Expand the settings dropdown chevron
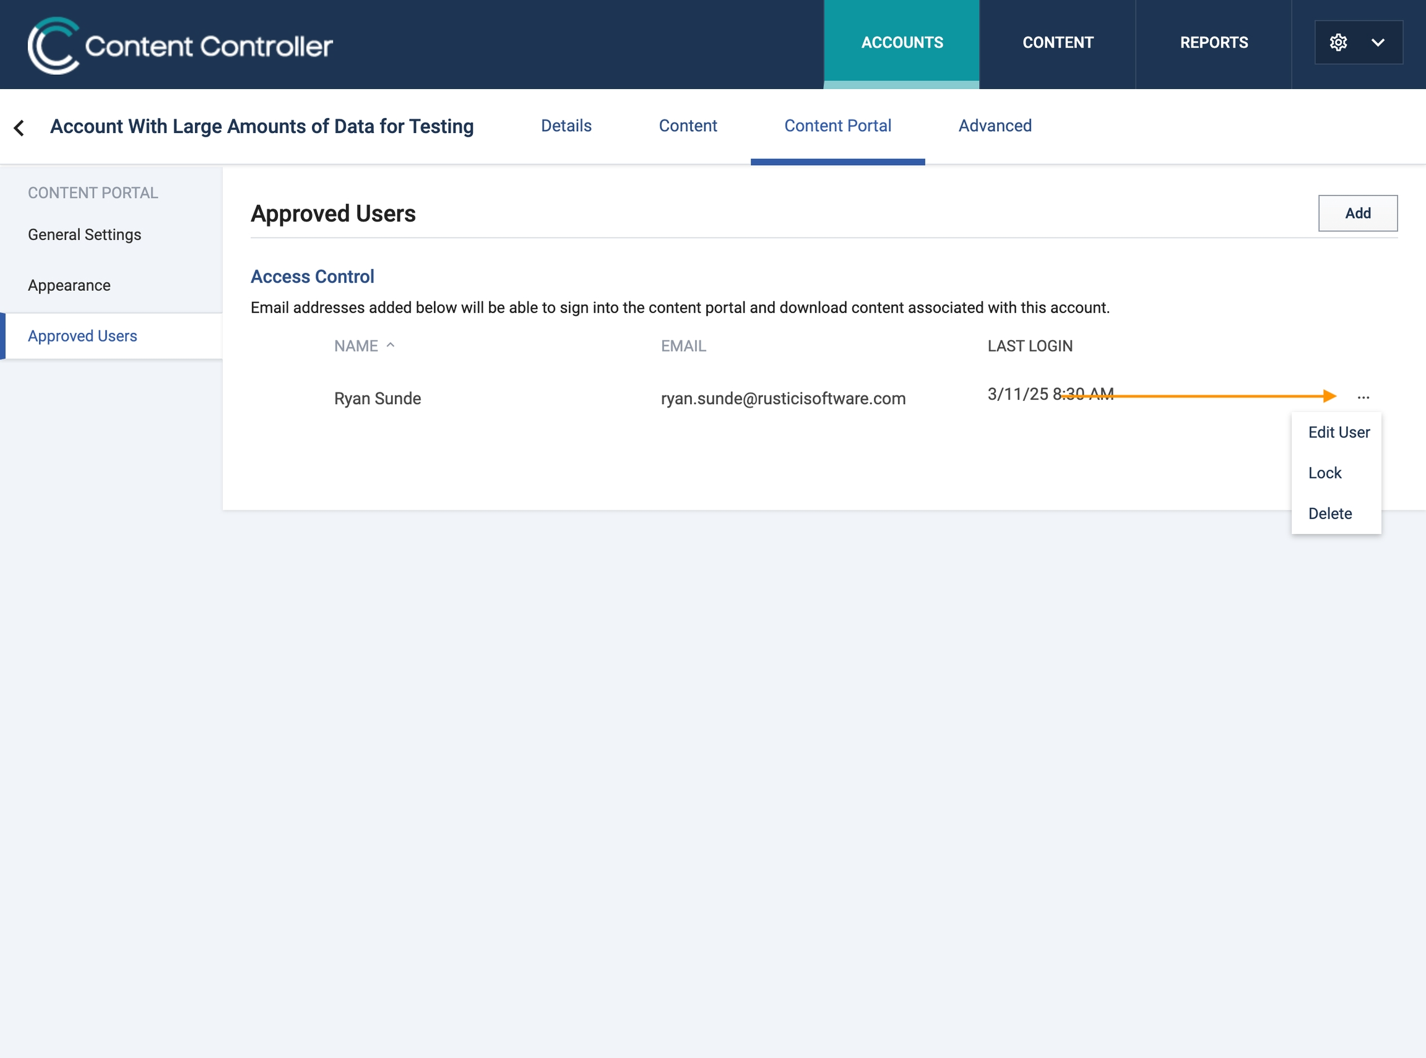The height and width of the screenshot is (1058, 1426). coord(1378,42)
